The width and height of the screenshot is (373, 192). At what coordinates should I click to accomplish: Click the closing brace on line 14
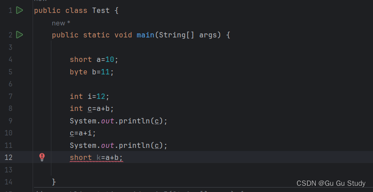pyautogui.click(x=54, y=182)
